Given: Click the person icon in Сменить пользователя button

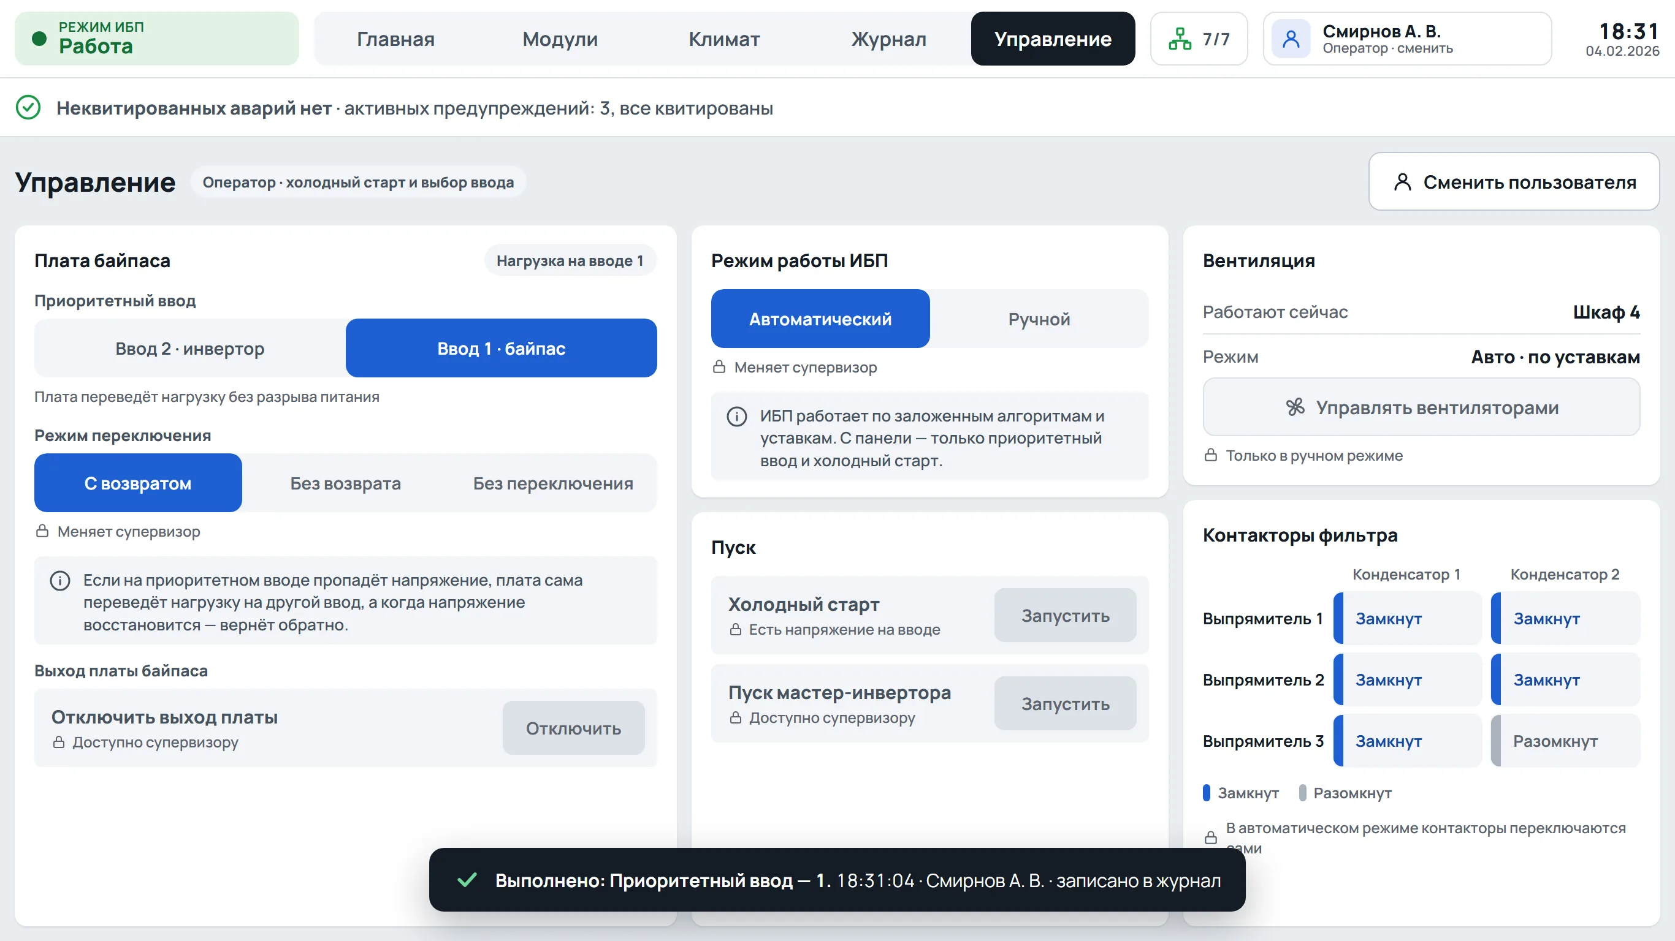Looking at the screenshot, I should click(1403, 182).
